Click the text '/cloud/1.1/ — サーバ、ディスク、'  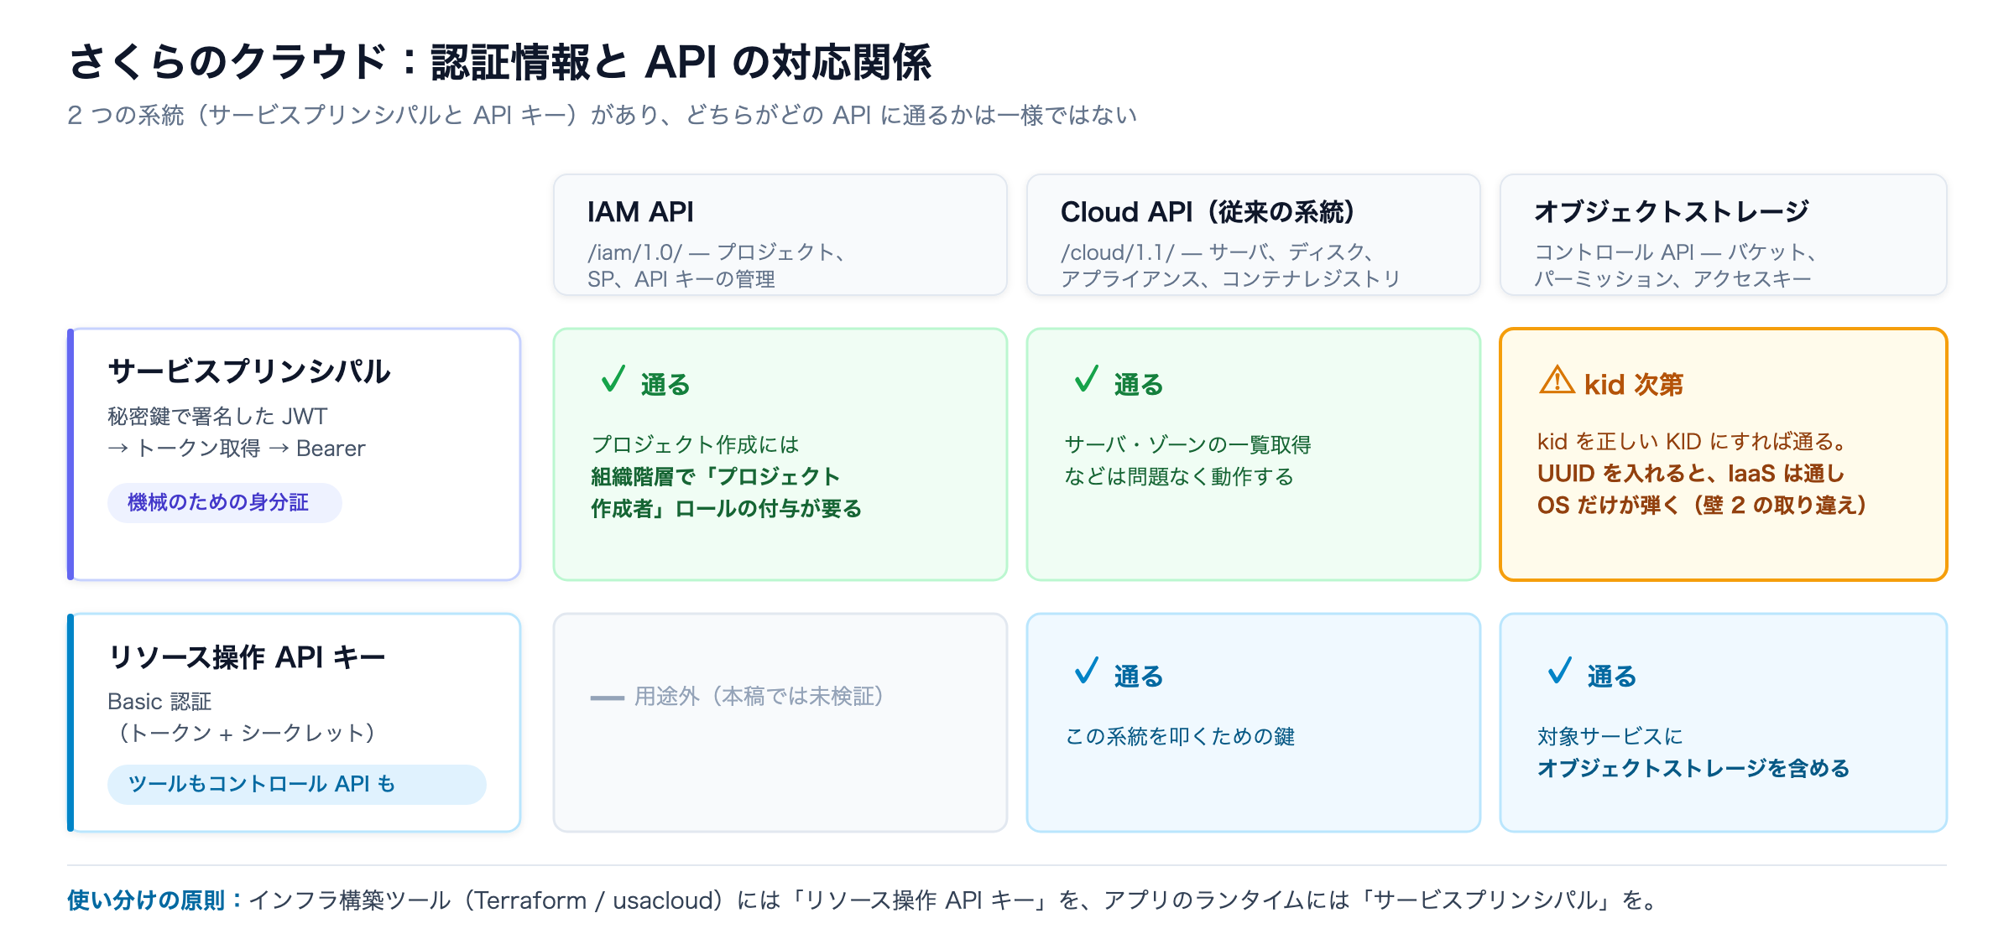pos(1216,252)
